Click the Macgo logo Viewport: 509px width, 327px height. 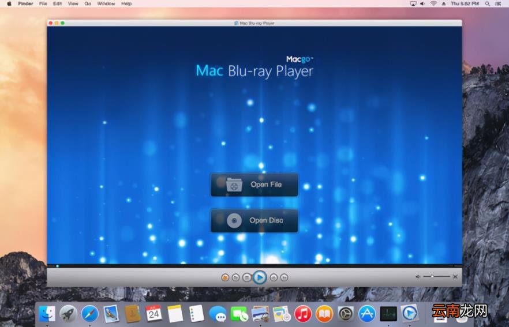(x=300, y=59)
